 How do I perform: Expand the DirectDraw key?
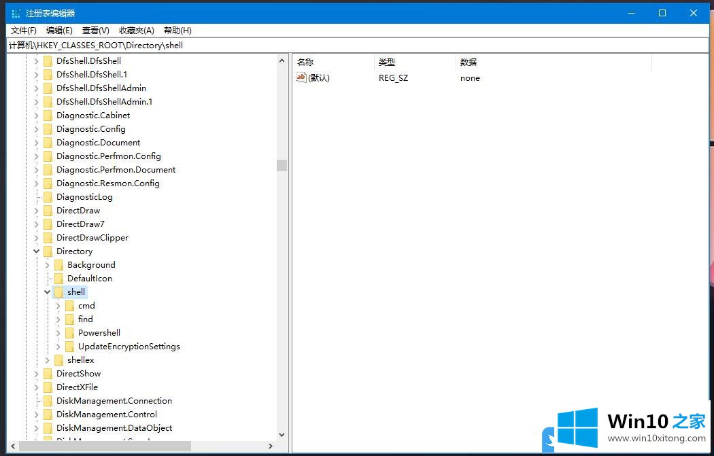coord(37,211)
